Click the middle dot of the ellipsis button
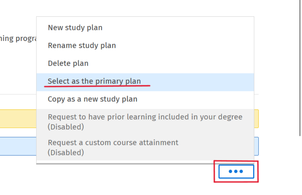 click(236, 172)
